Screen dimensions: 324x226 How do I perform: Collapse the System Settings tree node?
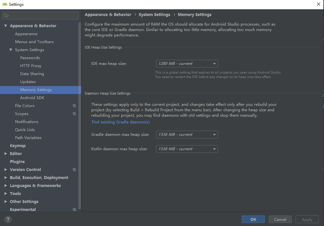pos(11,50)
